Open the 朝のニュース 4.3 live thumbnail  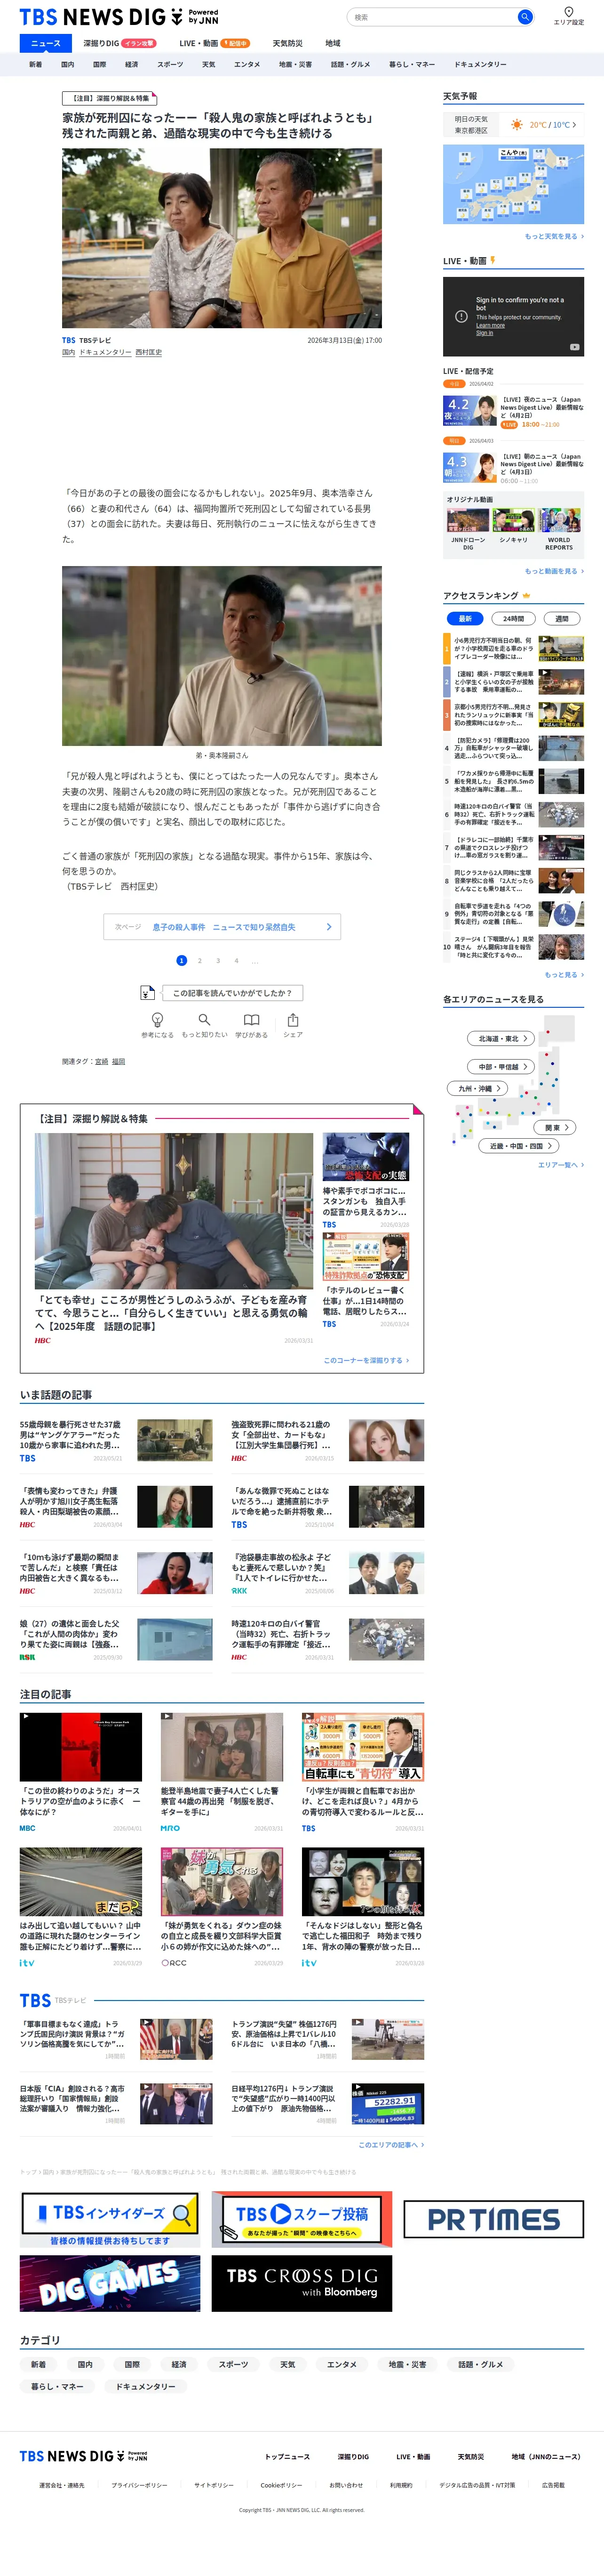tap(470, 467)
